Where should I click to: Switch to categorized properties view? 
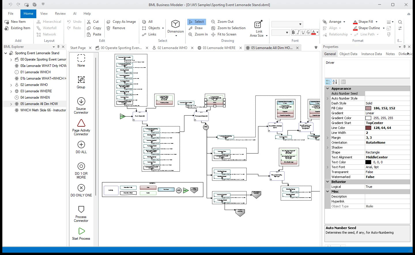click(328, 82)
